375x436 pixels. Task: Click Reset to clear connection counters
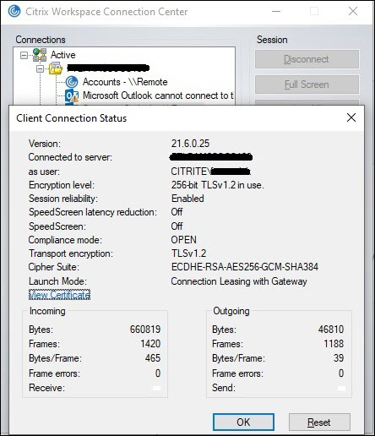[319, 422]
